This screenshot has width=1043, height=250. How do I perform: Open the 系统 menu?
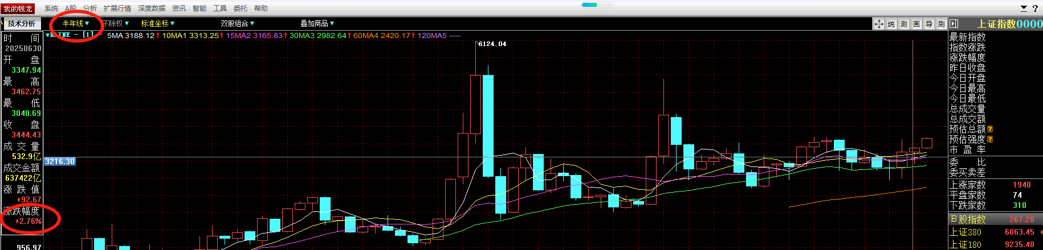[x=51, y=9]
